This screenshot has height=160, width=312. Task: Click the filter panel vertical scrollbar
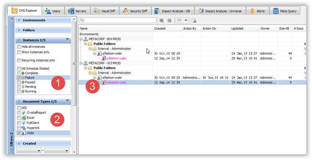tap(74, 64)
